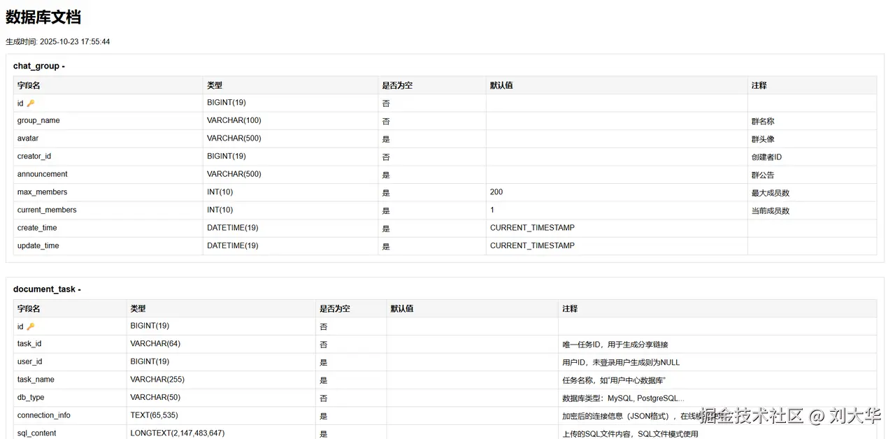
Task: Click 注释 header in document_task table
Action: pyautogui.click(x=717, y=308)
